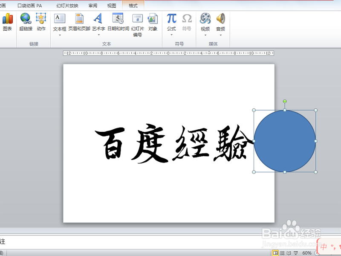
Task: Select the blue circle shape
Action: [x=285, y=141]
